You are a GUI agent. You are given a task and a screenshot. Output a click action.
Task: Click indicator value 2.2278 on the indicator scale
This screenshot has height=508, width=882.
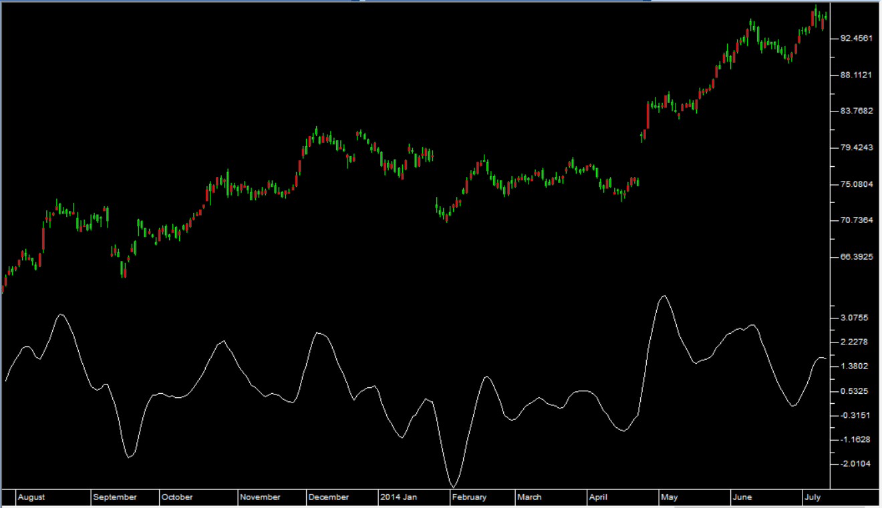point(855,342)
